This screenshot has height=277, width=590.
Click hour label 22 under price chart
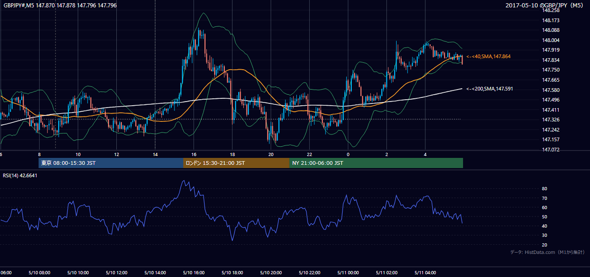(x=310, y=154)
